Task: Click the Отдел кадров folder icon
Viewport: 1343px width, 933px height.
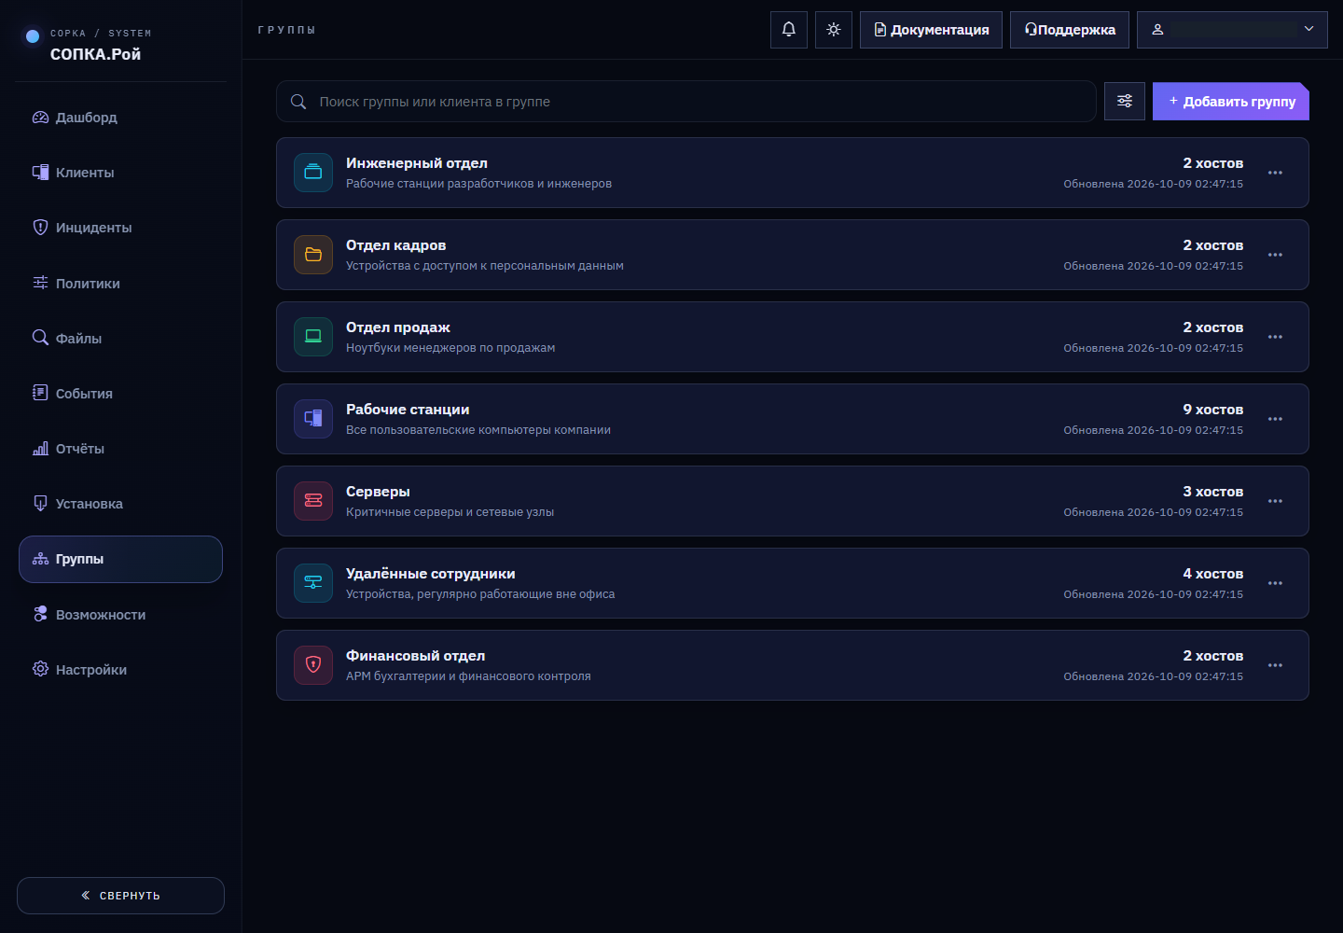Action: point(313,255)
